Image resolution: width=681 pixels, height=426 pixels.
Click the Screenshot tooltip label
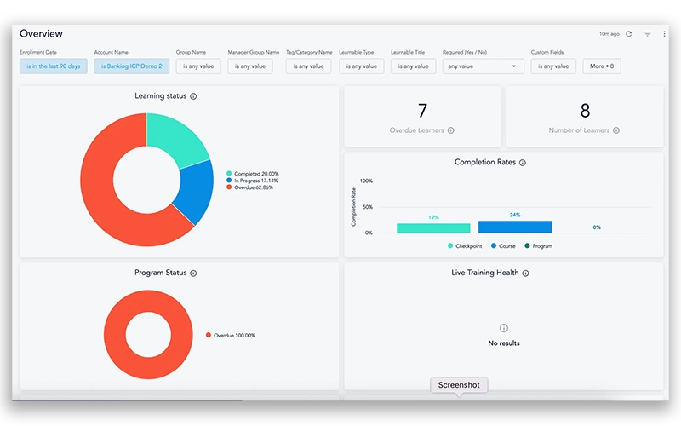459,385
